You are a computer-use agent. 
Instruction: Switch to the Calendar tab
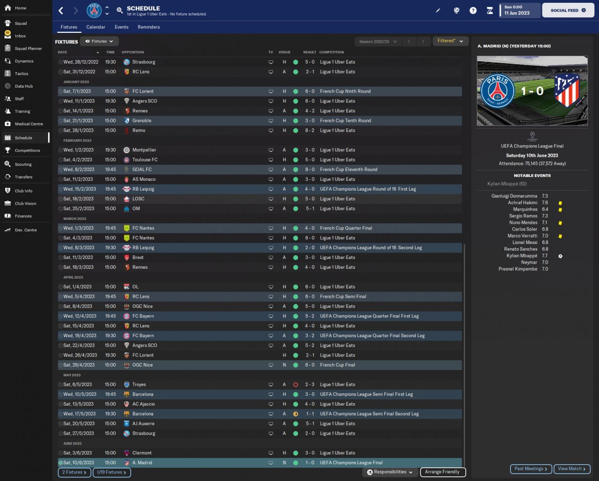pyautogui.click(x=95, y=27)
